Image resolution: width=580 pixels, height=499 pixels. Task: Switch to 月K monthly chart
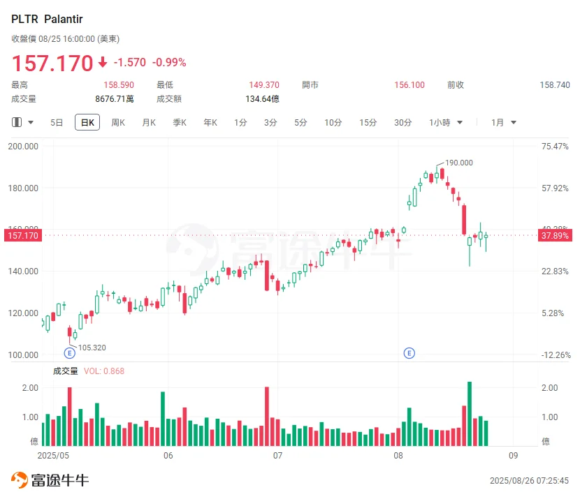149,123
